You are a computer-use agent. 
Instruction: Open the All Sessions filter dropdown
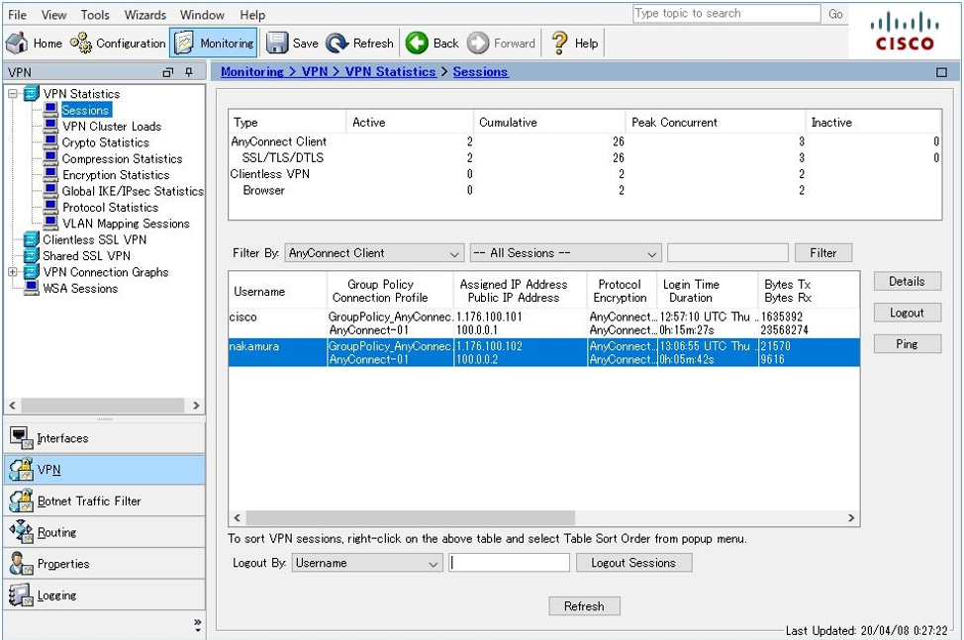pos(565,253)
